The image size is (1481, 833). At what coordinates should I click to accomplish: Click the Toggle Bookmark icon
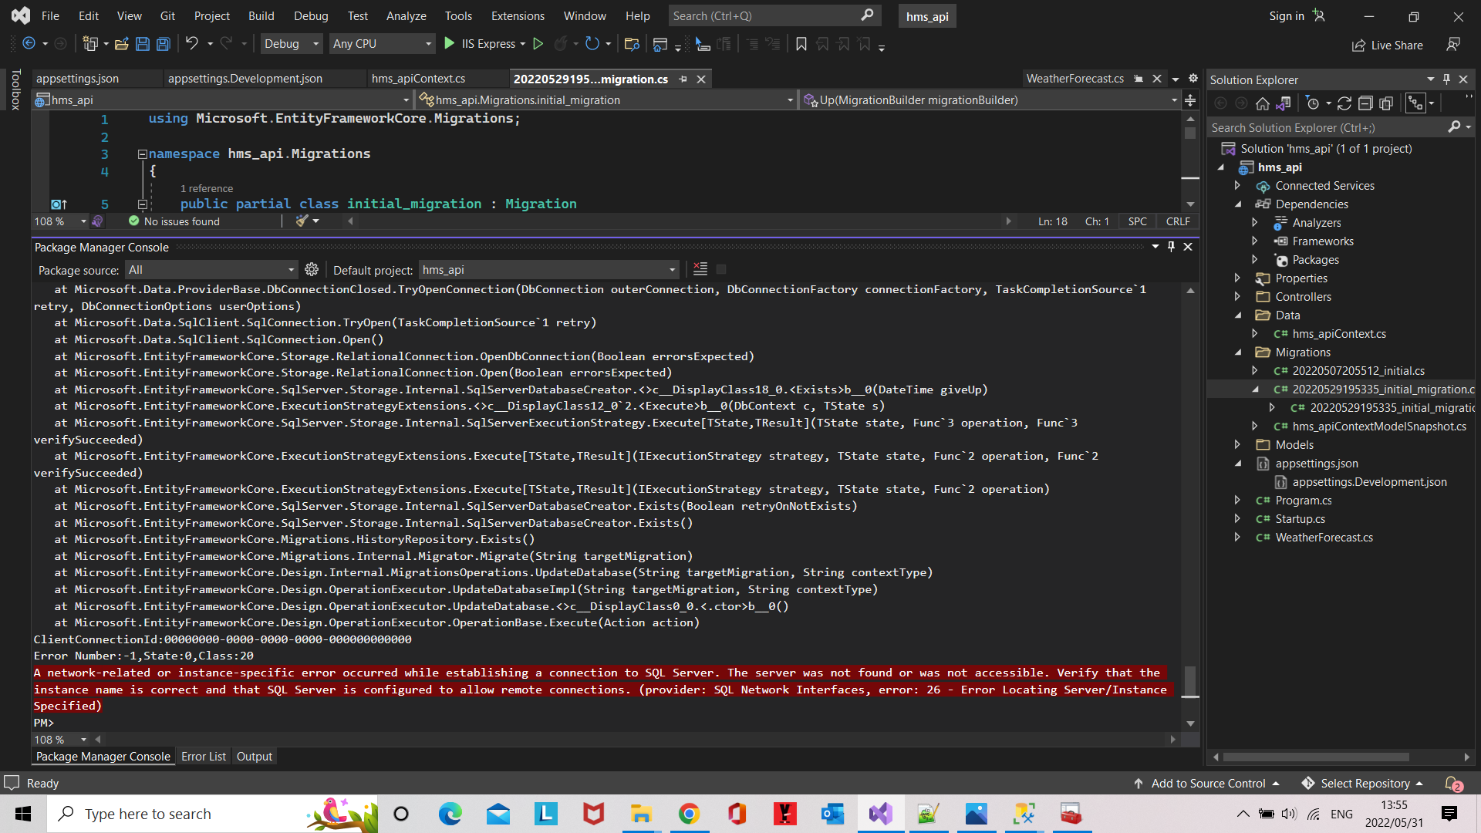801,44
